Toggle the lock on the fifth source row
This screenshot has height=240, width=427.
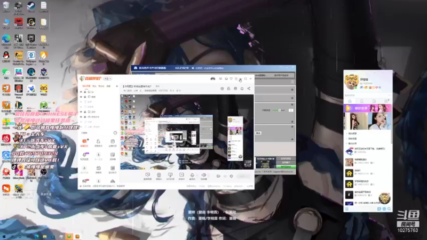click(85, 112)
